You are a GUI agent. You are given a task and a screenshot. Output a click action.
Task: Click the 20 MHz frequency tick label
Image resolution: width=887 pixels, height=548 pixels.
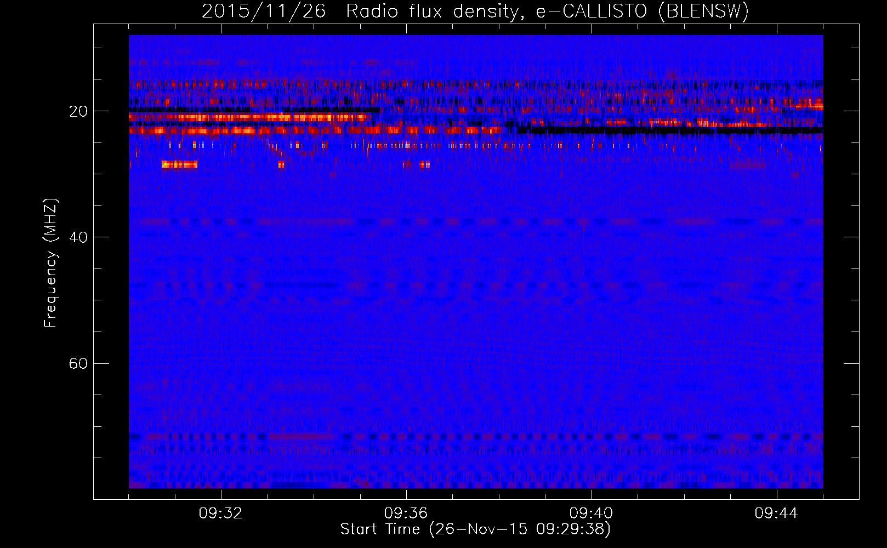point(78,111)
